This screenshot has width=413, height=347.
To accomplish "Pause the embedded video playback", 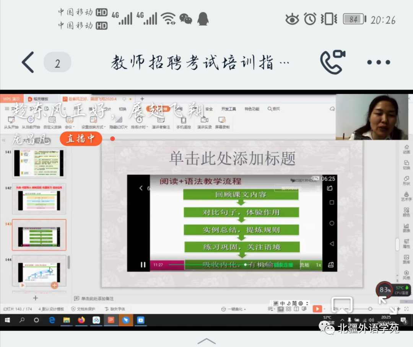I will pos(143,264).
